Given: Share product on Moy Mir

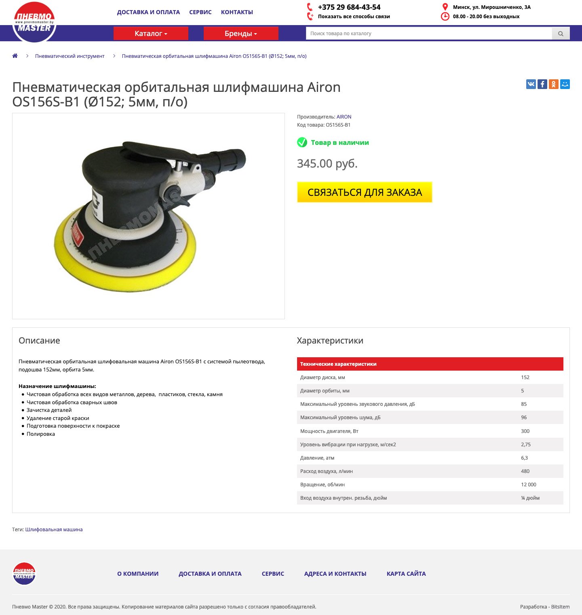Looking at the screenshot, I should pos(565,84).
